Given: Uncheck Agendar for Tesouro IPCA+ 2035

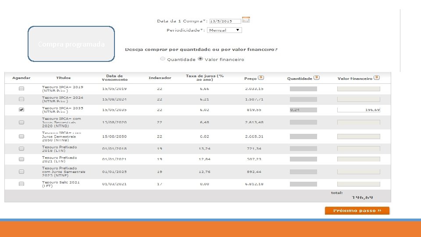Looking at the screenshot, I should point(21,110).
